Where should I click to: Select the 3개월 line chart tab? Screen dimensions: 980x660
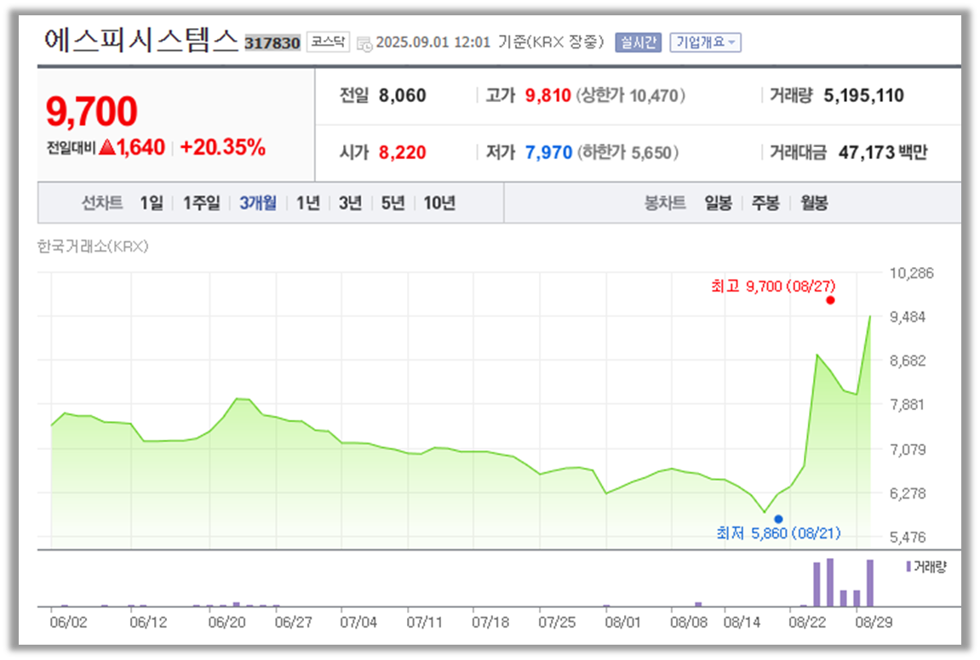click(257, 203)
